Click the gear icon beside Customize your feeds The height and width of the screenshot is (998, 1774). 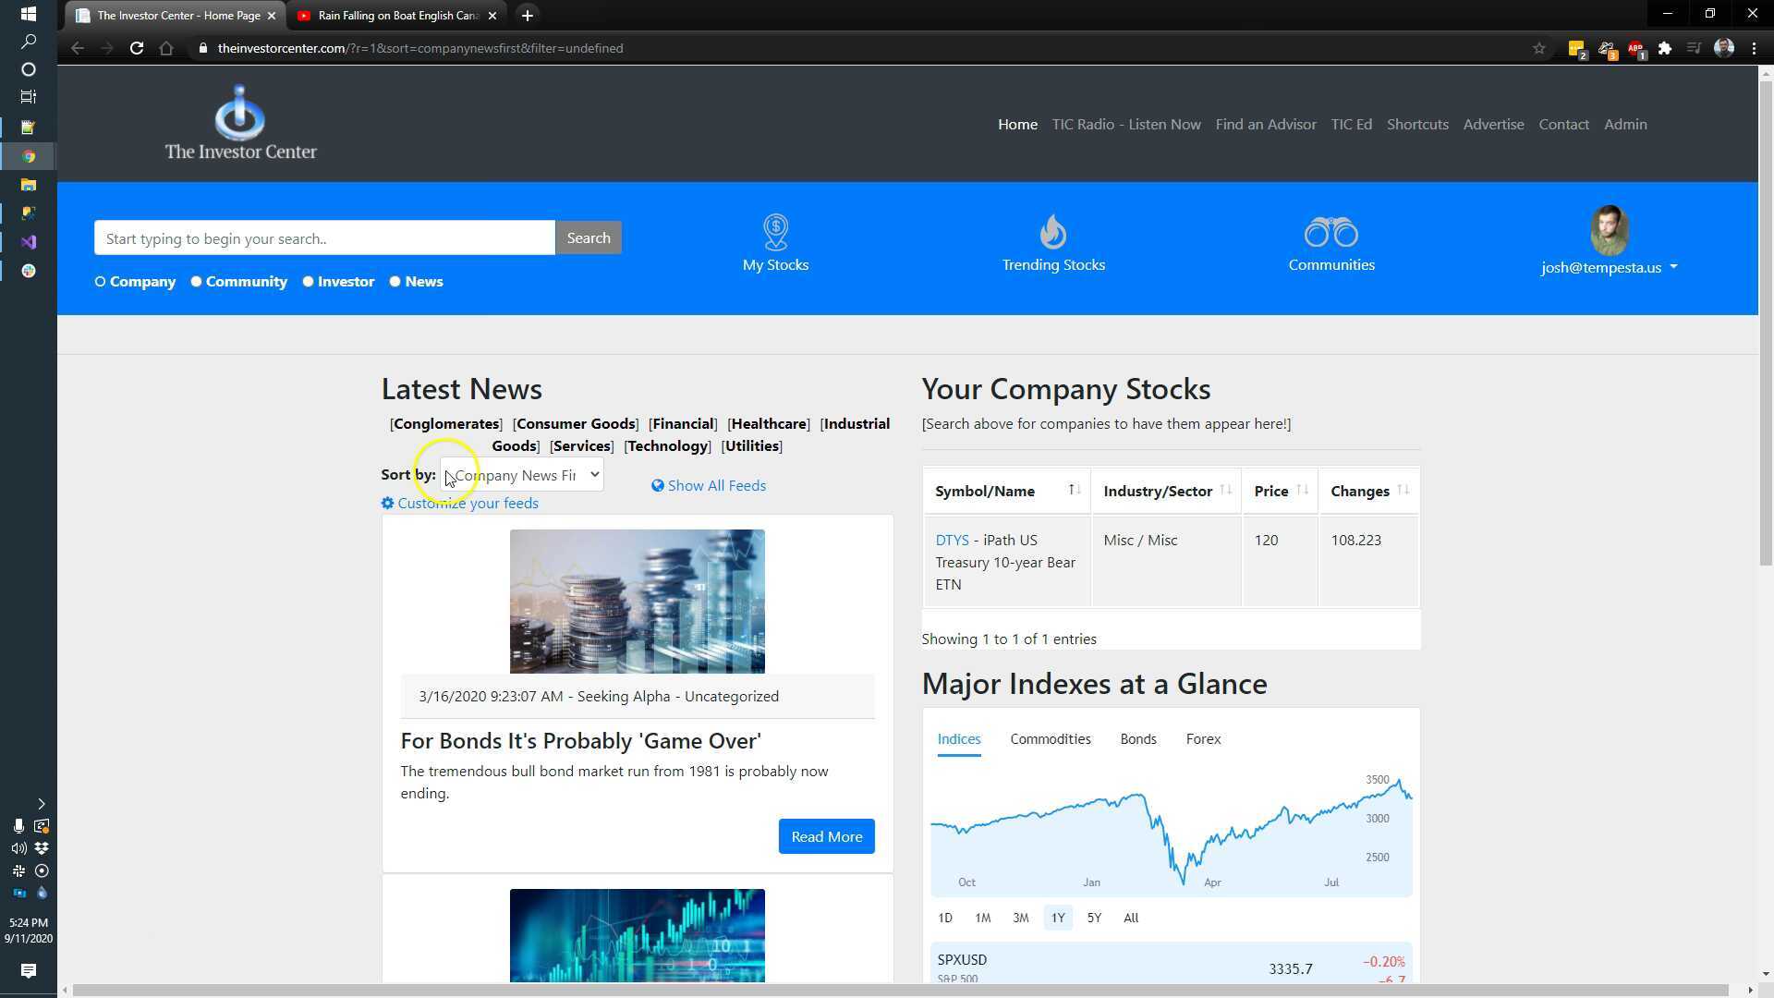(388, 503)
